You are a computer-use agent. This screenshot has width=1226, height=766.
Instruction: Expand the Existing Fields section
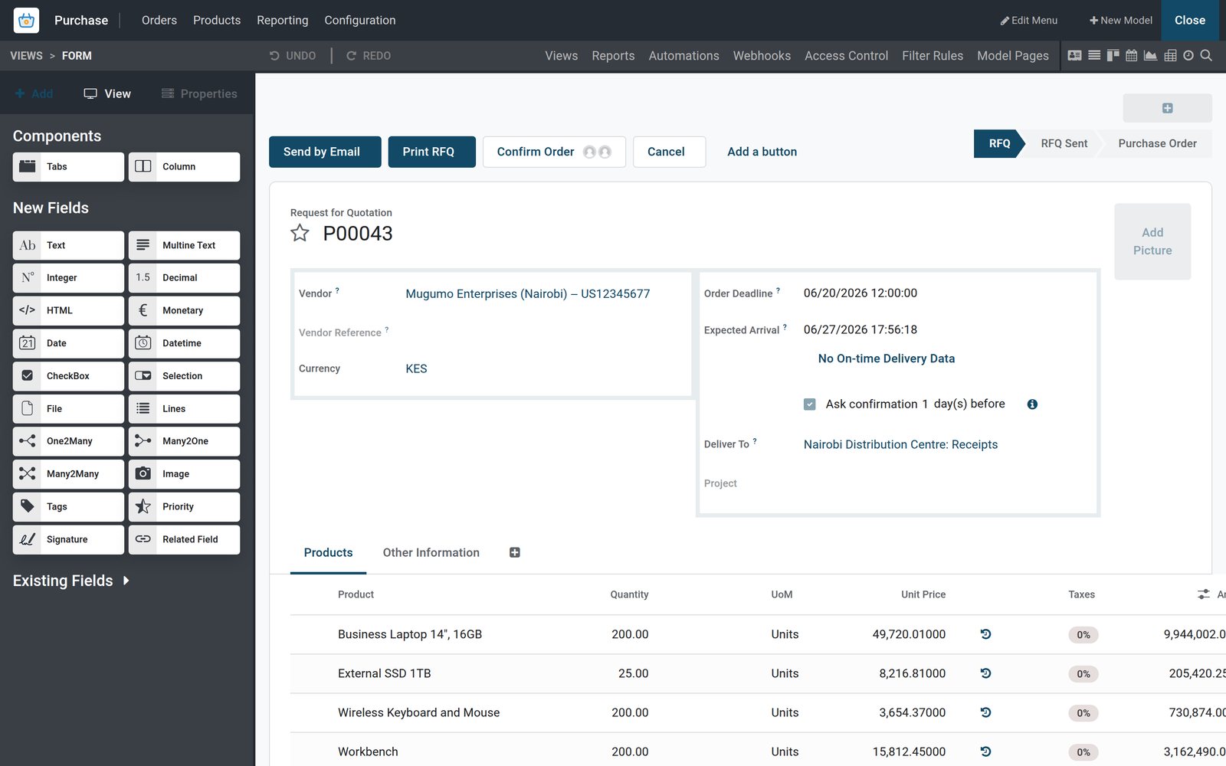pos(71,581)
